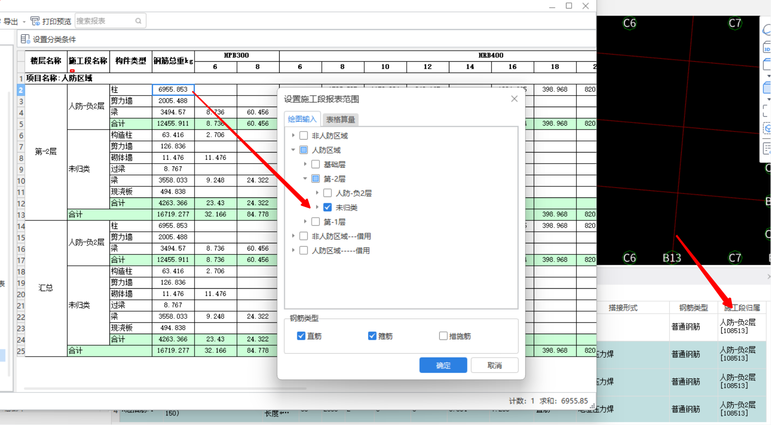771x425 pixels.
Task: Collapse the 人防区域 tree node
Action: (293, 150)
